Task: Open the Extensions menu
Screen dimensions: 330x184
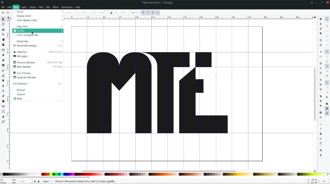Action: 67,7
